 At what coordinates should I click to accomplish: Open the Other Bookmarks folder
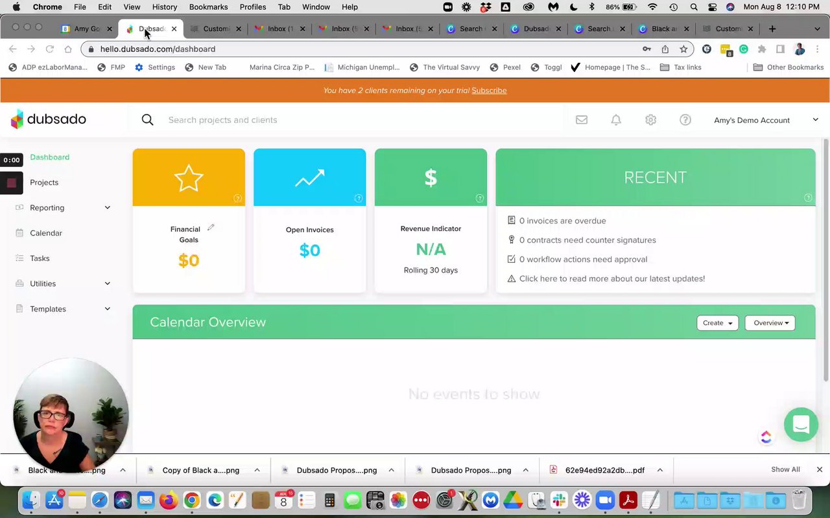pos(788,67)
